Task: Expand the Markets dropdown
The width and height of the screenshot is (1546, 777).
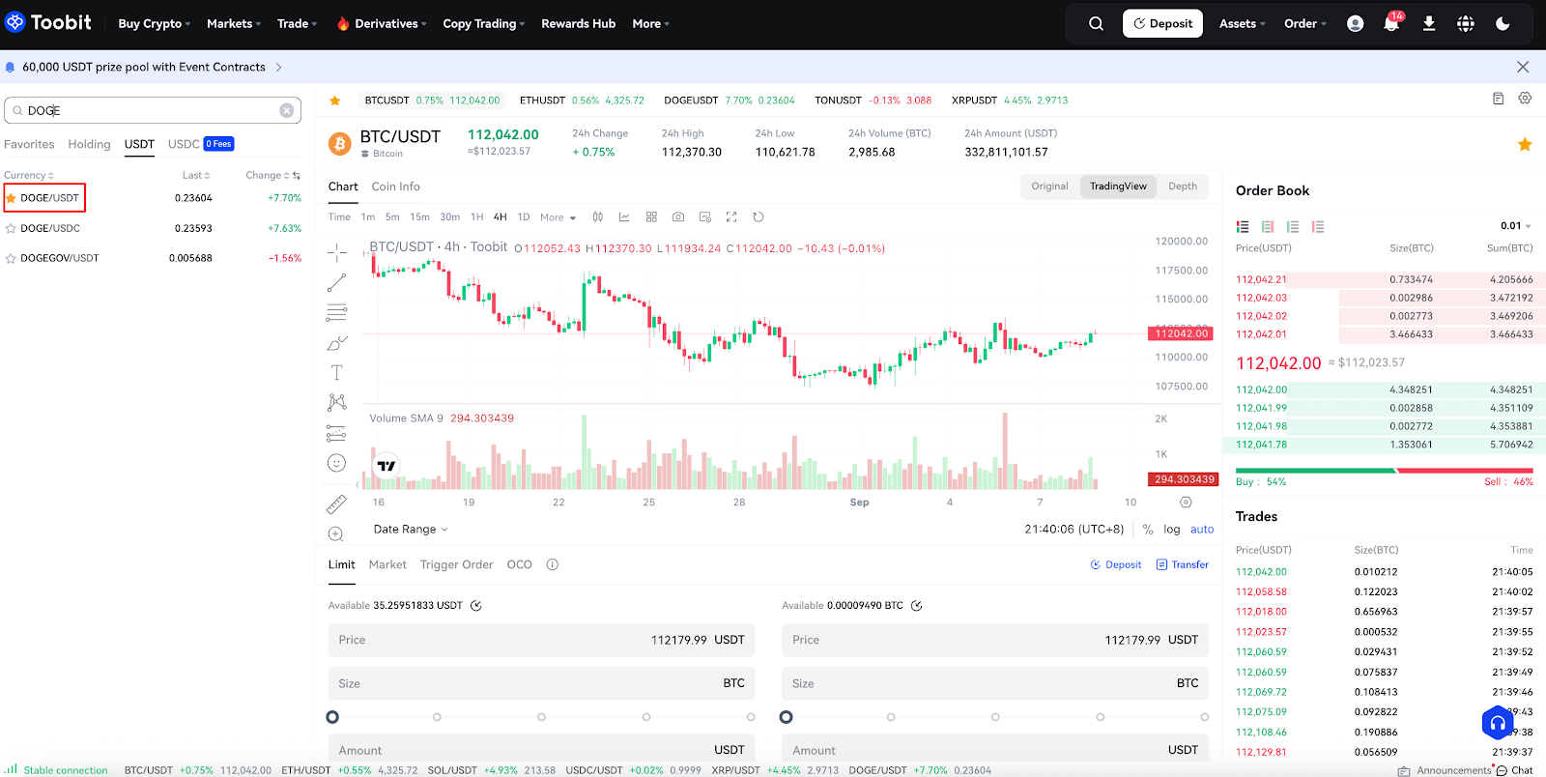Action: (234, 23)
